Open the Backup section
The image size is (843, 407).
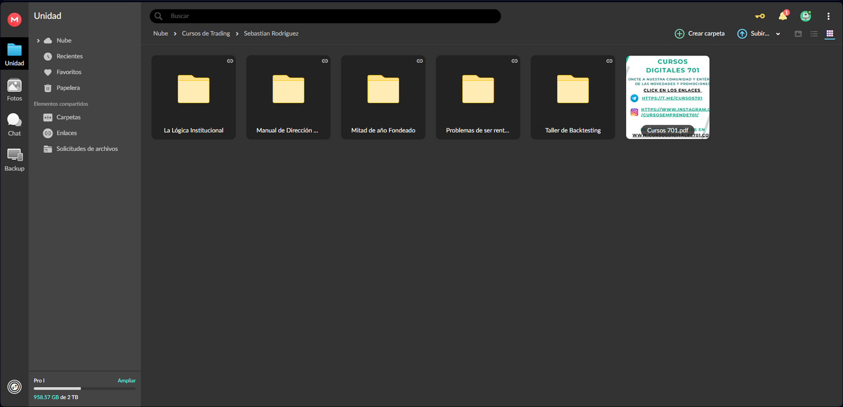point(15,160)
